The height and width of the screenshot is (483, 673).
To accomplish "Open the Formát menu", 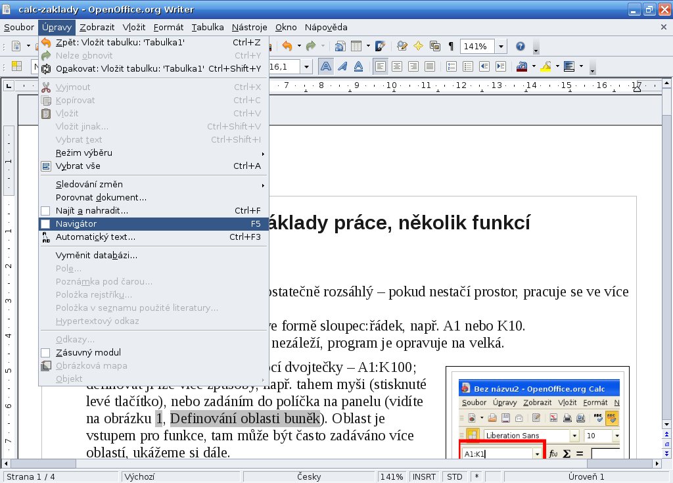I will click(x=168, y=27).
